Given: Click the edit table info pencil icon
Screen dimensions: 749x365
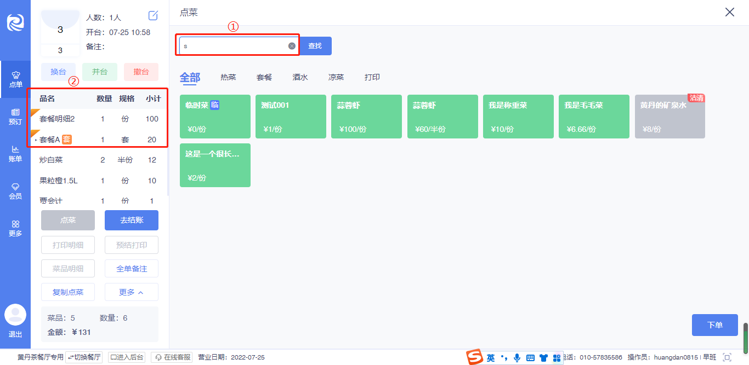Looking at the screenshot, I should [154, 15].
